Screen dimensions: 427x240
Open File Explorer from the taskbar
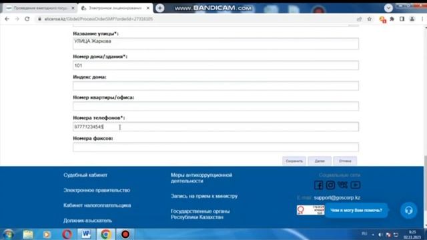click(x=28, y=234)
